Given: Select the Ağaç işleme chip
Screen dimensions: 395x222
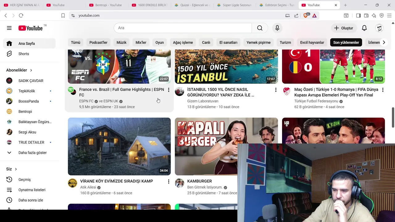Looking at the screenshot, I should click(183, 43).
